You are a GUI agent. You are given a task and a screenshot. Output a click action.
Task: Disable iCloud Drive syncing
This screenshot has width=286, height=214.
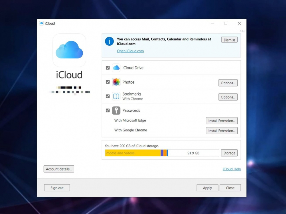[108, 67]
